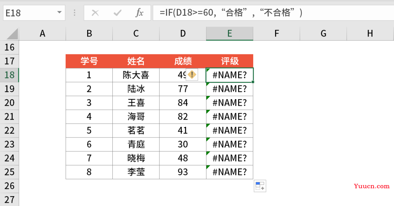Click the cancel X icon in formula bar
Screen dimensions: 394x206
[x=95, y=13]
